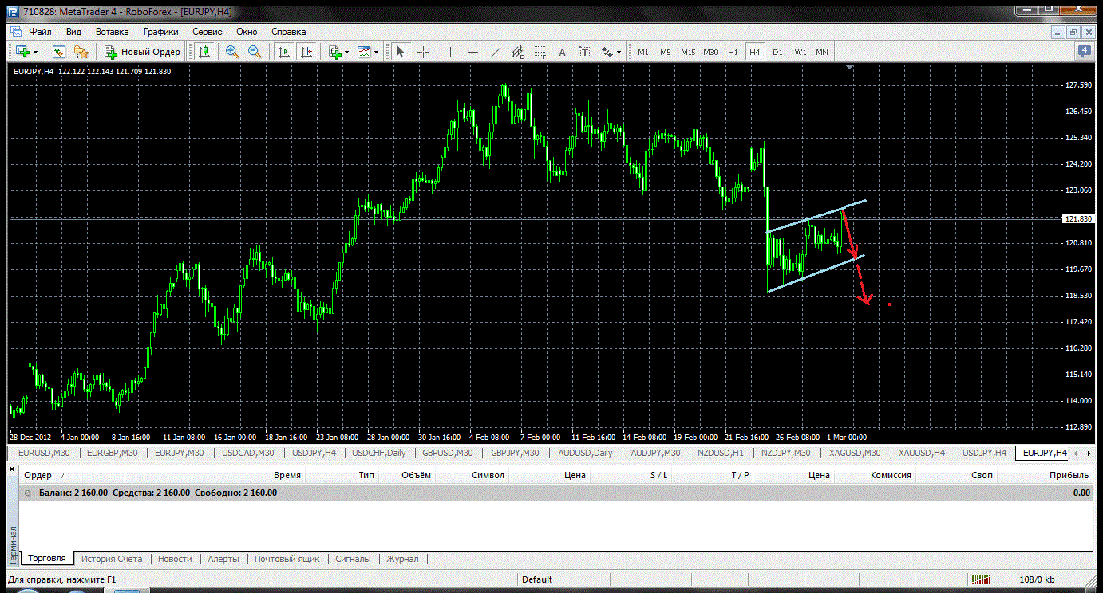Image resolution: width=1103 pixels, height=593 pixels.
Task: Switch to the XAUUSD,H4 chart tab
Action: click(x=922, y=453)
